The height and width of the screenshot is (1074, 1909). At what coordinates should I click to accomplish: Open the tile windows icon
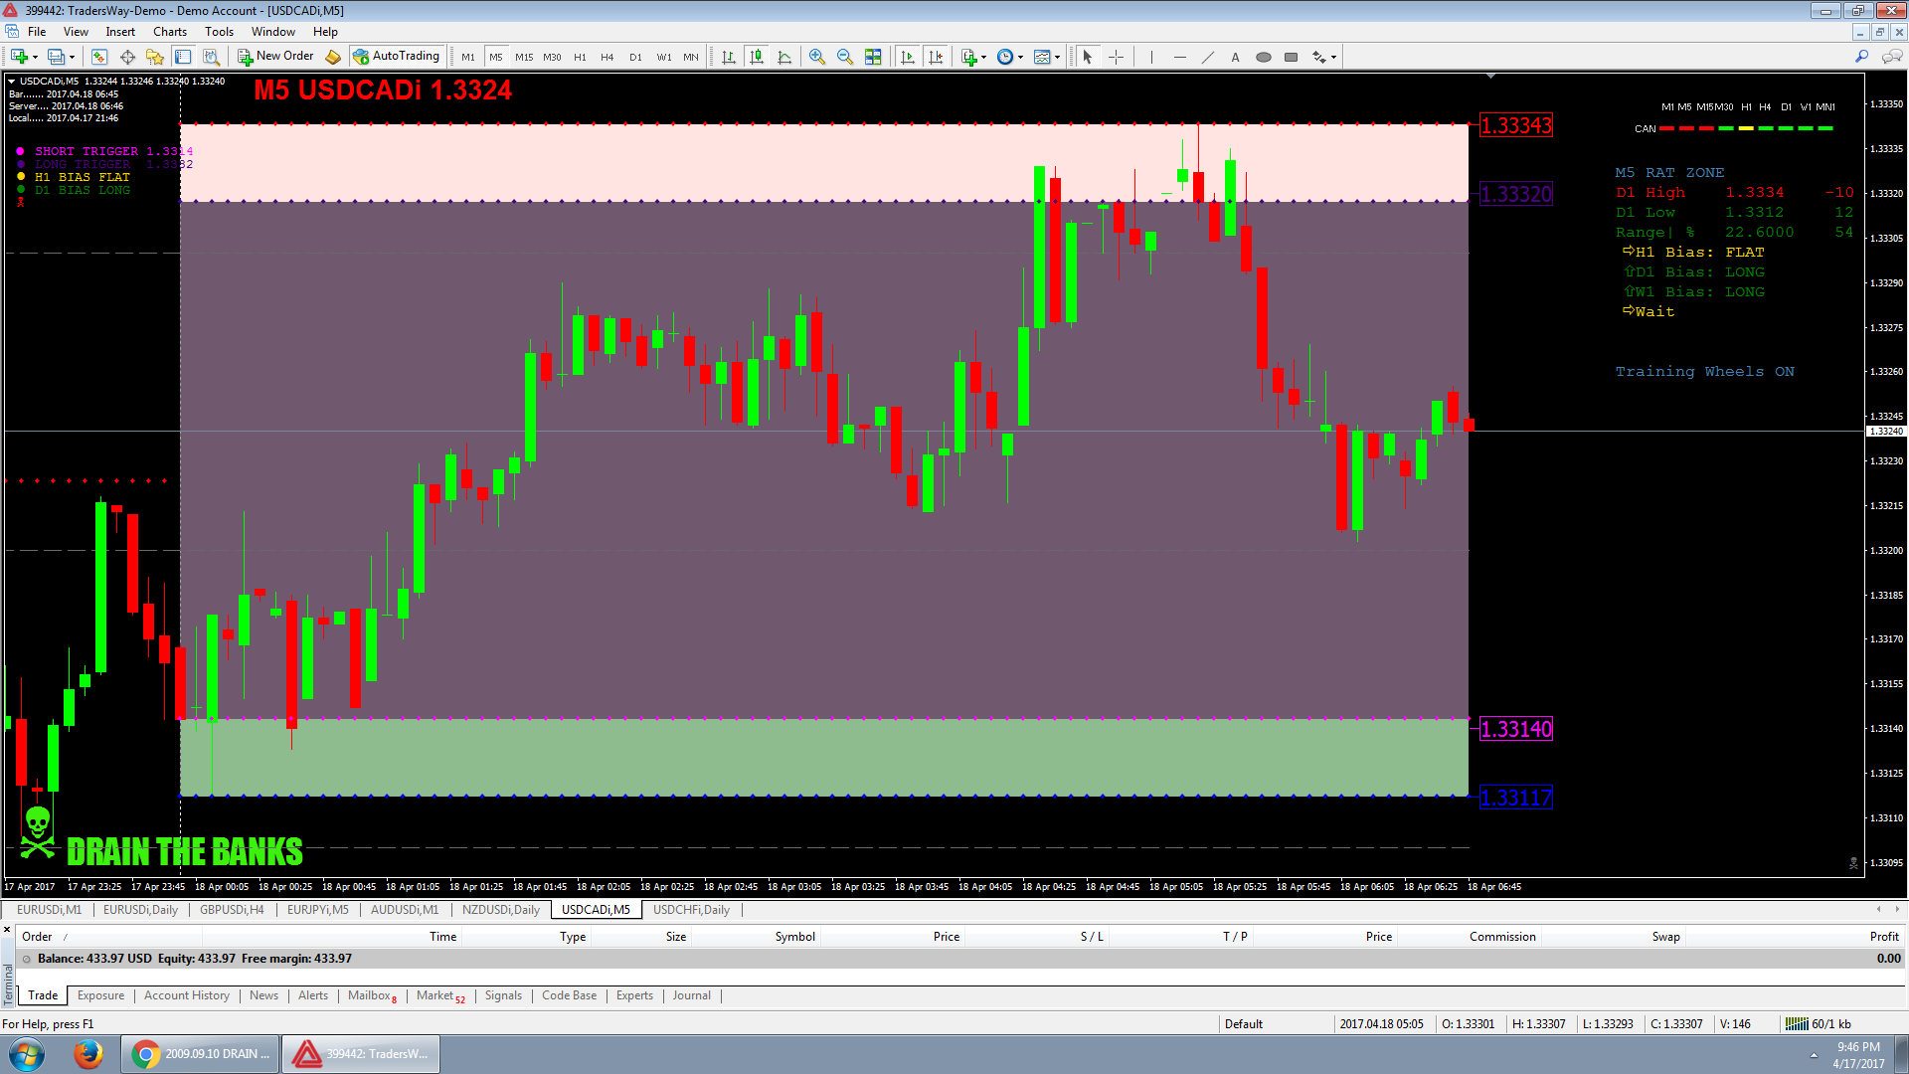pyautogui.click(x=872, y=57)
